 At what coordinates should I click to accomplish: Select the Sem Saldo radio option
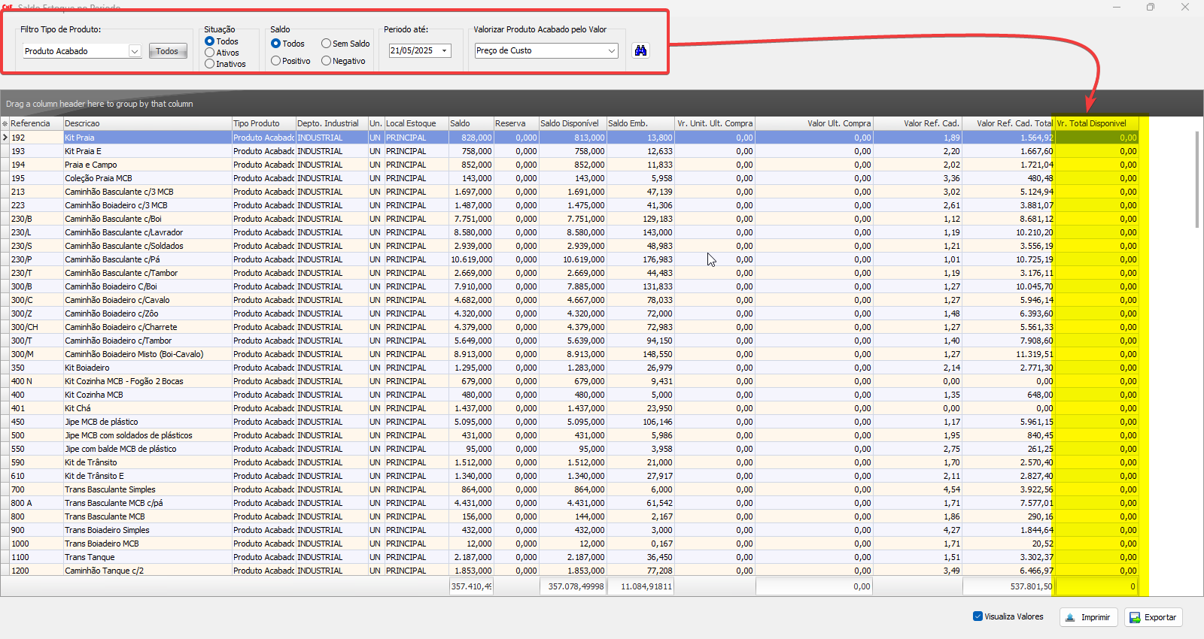click(x=327, y=44)
